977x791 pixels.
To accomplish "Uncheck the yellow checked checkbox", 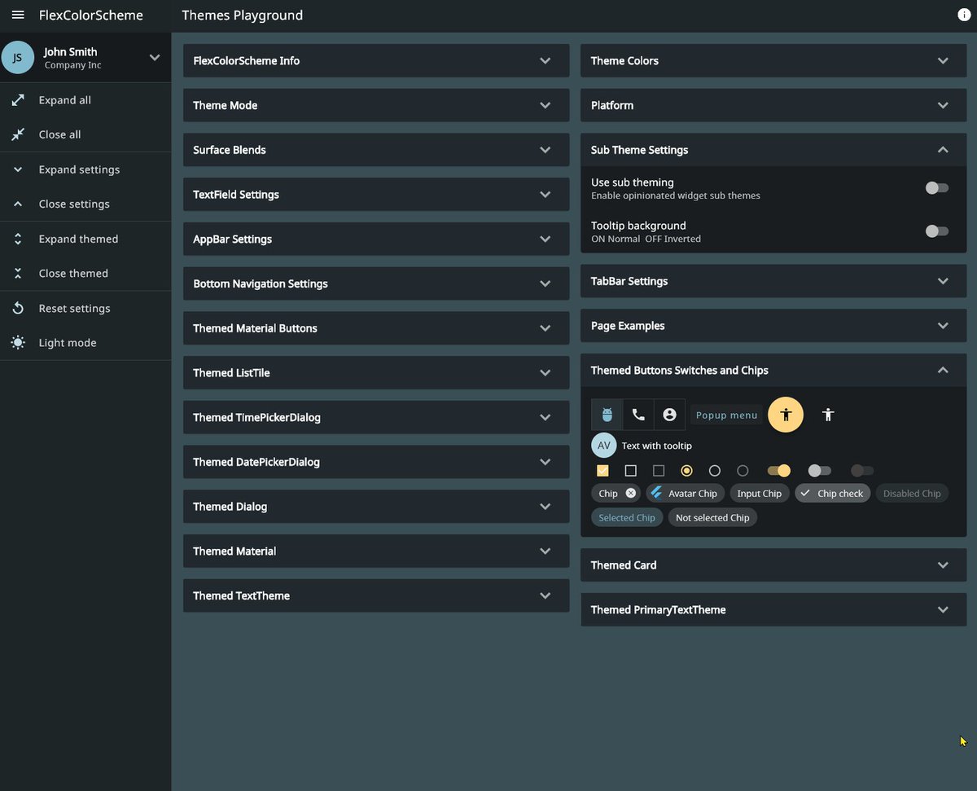I will pos(603,471).
